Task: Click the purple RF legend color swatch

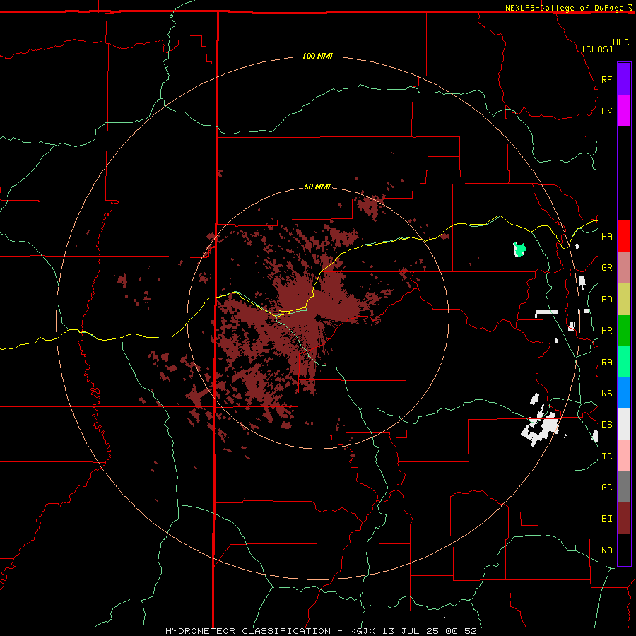Action: (624, 79)
